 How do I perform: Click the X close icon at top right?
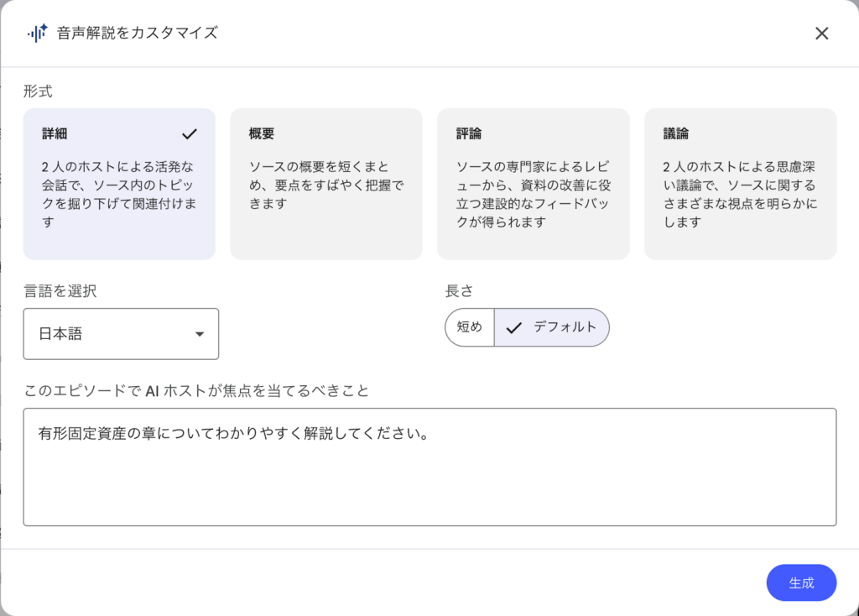point(823,33)
